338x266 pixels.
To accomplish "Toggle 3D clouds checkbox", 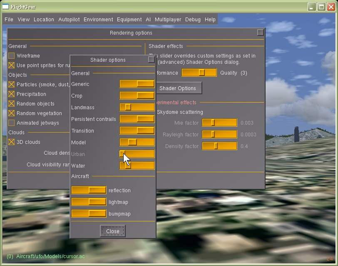I will point(11,142).
